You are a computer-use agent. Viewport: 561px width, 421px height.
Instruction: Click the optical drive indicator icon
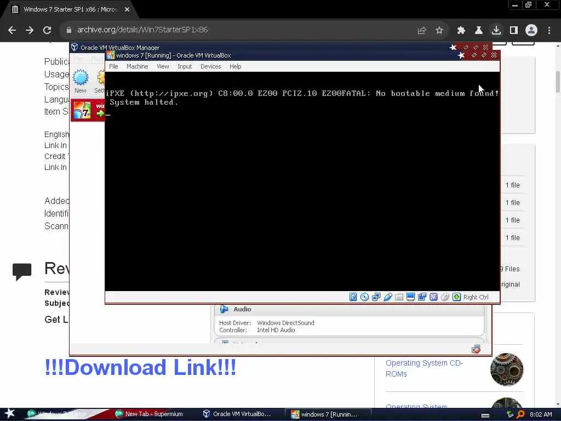point(364,297)
